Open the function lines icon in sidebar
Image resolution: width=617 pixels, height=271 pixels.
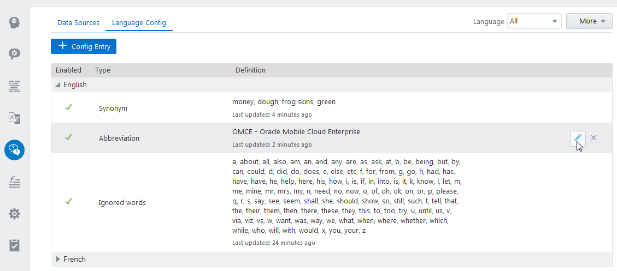(x=14, y=182)
